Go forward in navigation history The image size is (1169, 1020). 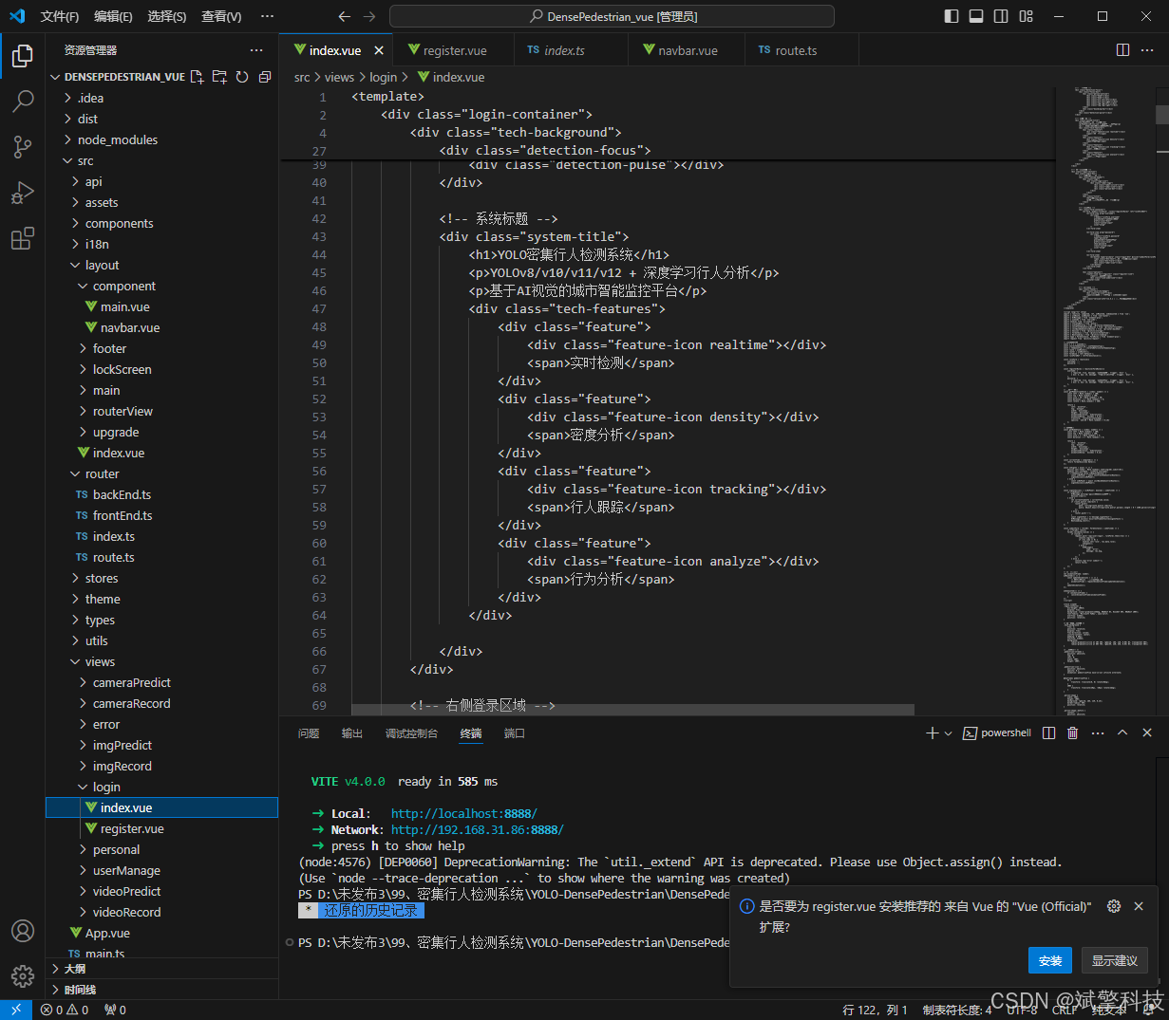pyautogui.click(x=369, y=16)
